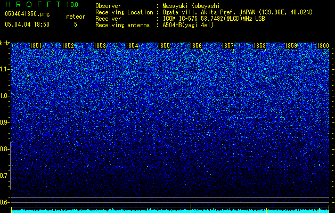Click the HROFFT title text
Image resolution: width=335 pixels, height=213 pixels.
tap(33, 4)
